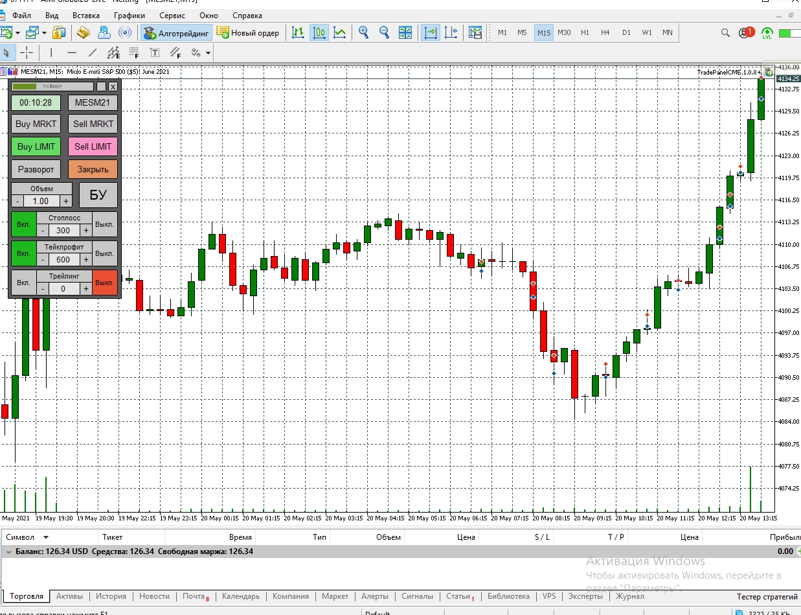Screen dimensions: 801x615
Task: Increase Трейлинг with plus button
Action: pyautogui.click(x=85, y=288)
